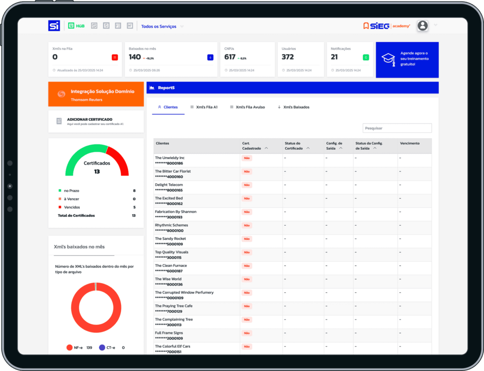Click the Não badge for The Unwieldy Inc
This screenshot has width=484, height=371.
pos(247,158)
